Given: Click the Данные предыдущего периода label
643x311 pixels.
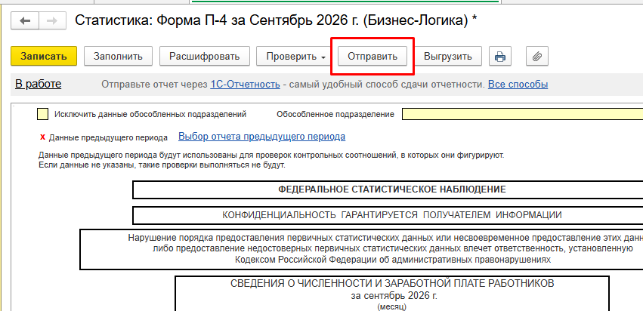Looking at the screenshot, I should coord(108,137).
